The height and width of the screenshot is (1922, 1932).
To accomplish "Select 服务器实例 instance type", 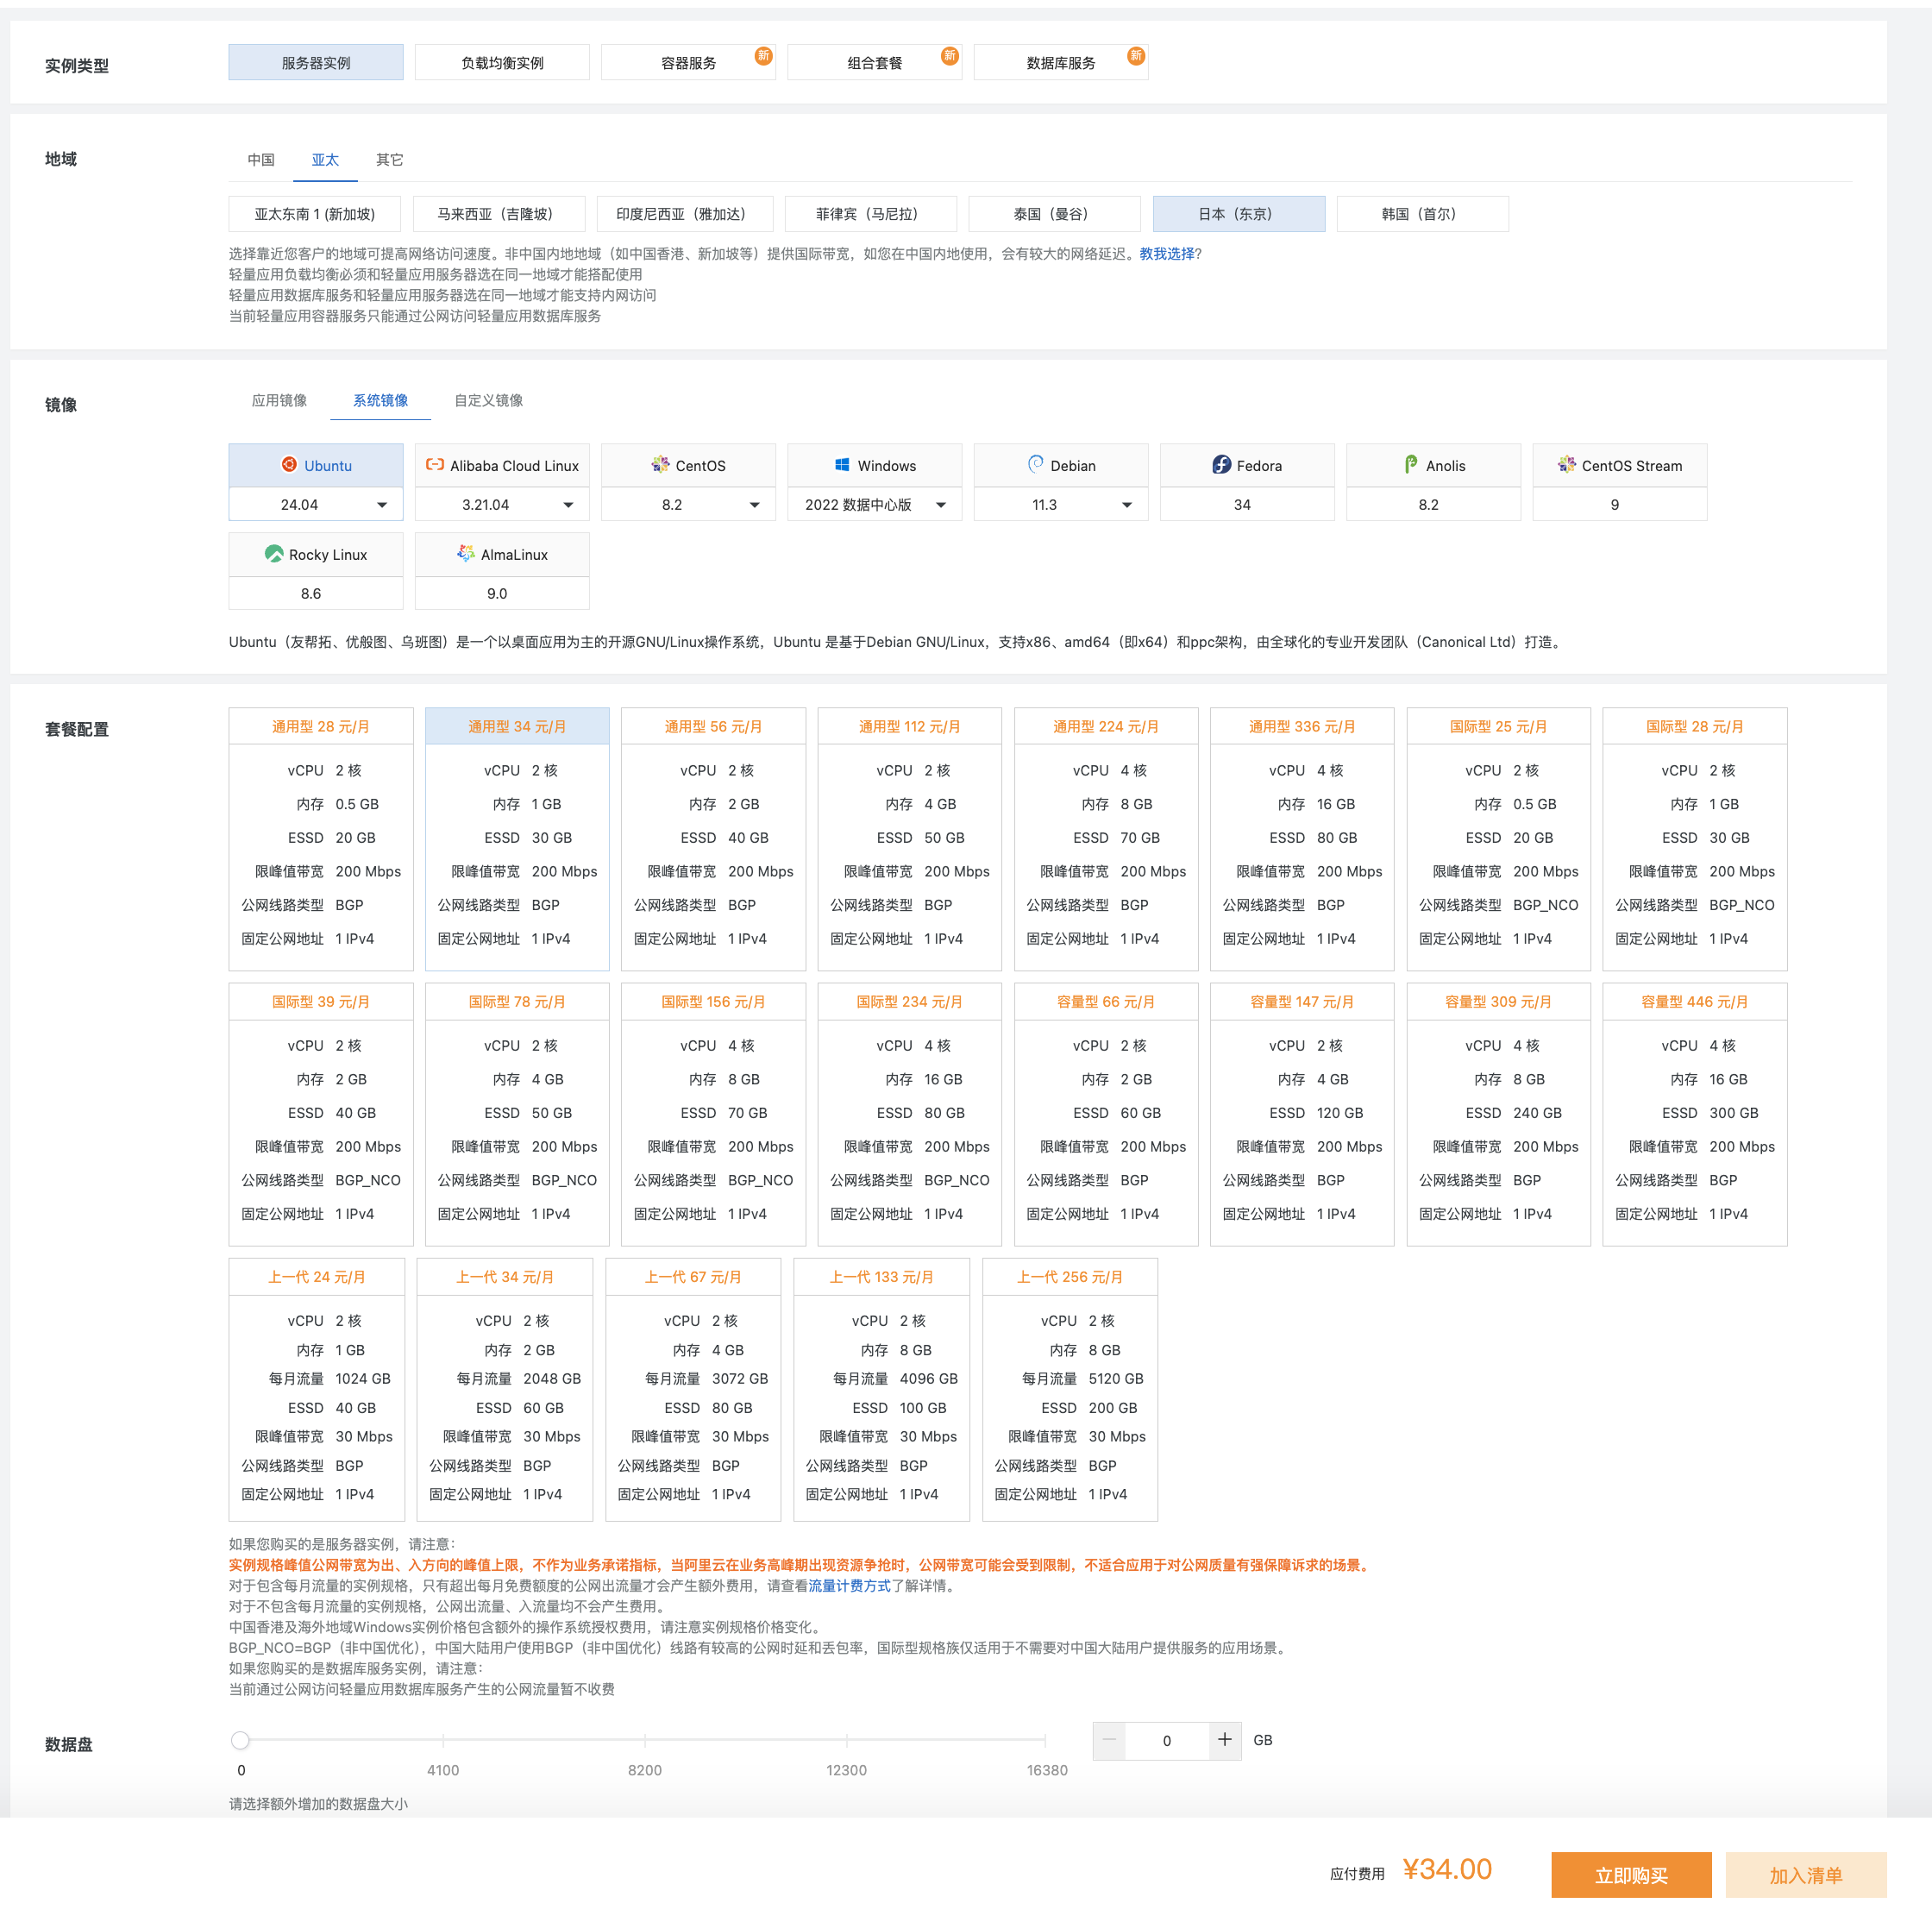I will point(315,62).
